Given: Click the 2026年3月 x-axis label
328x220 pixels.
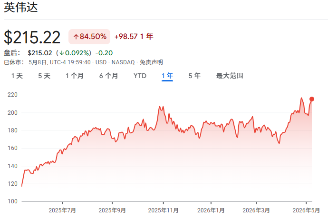Looking at the screenshot, I should click(256, 210).
